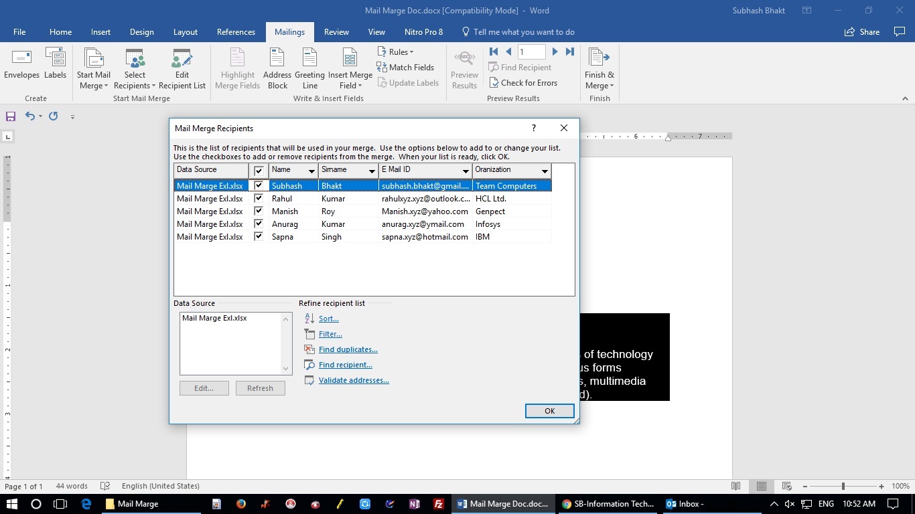The height and width of the screenshot is (514, 915).
Task: Uncheck the recipient row for Rahul Kumar
Action: tap(259, 198)
